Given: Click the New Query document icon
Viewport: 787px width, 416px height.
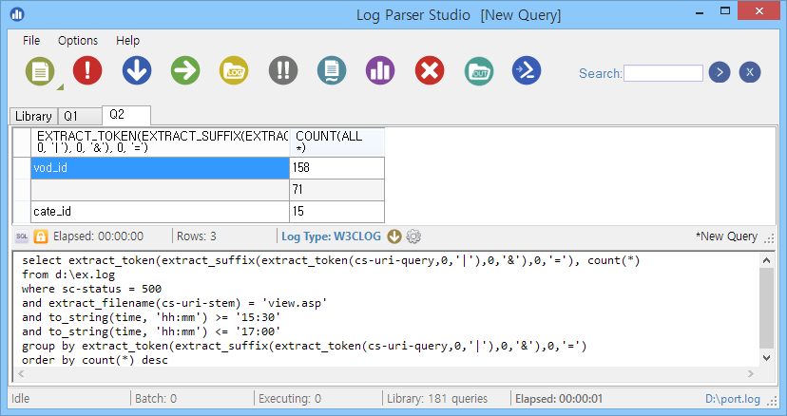Looking at the screenshot, I should [40, 70].
